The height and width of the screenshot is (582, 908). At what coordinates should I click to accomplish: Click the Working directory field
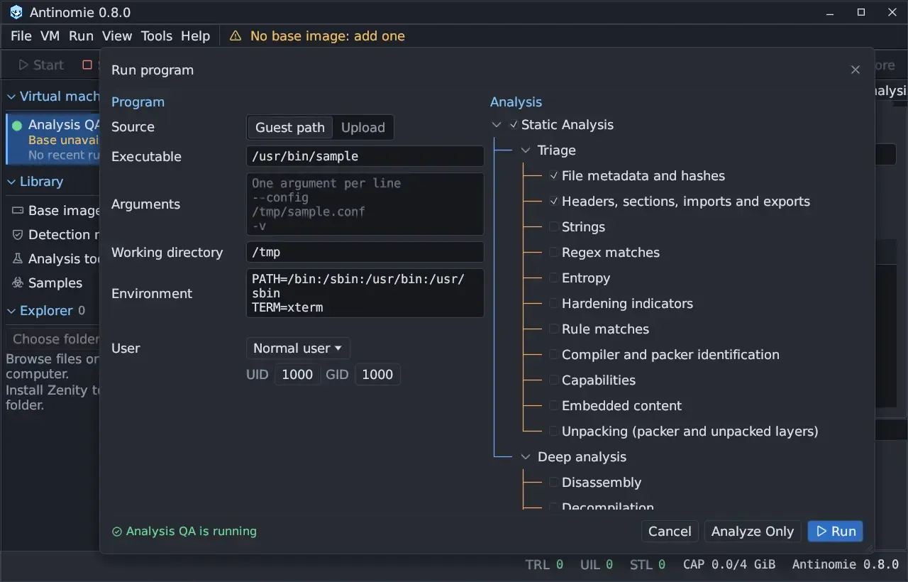(365, 253)
